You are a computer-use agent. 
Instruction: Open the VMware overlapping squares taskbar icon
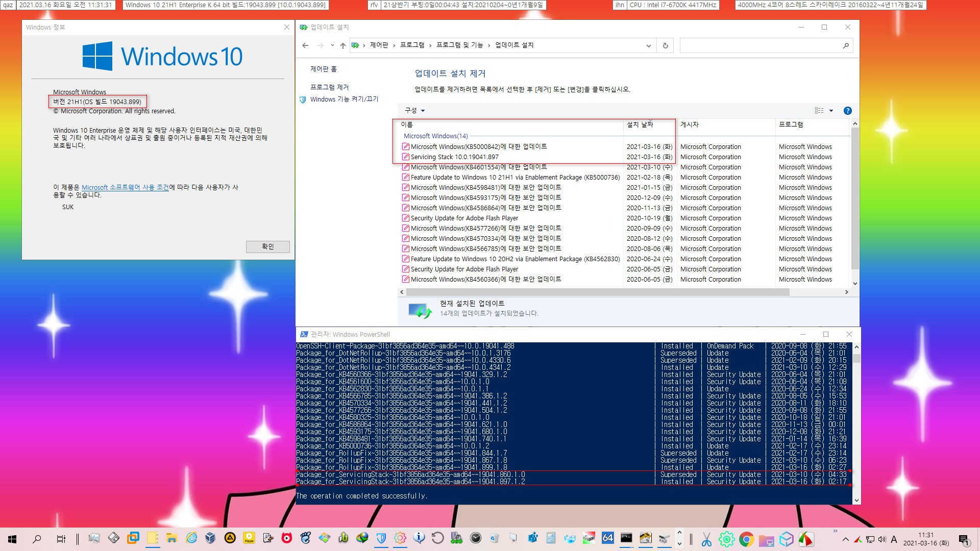(133, 538)
